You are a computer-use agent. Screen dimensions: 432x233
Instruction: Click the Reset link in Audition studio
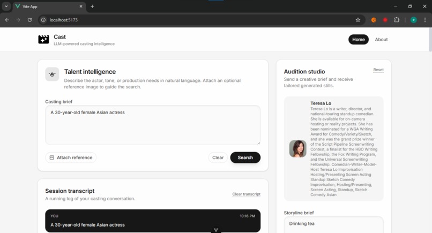(x=378, y=70)
